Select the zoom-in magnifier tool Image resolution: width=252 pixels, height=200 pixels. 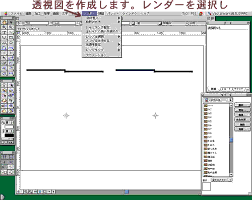click(5, 27)
